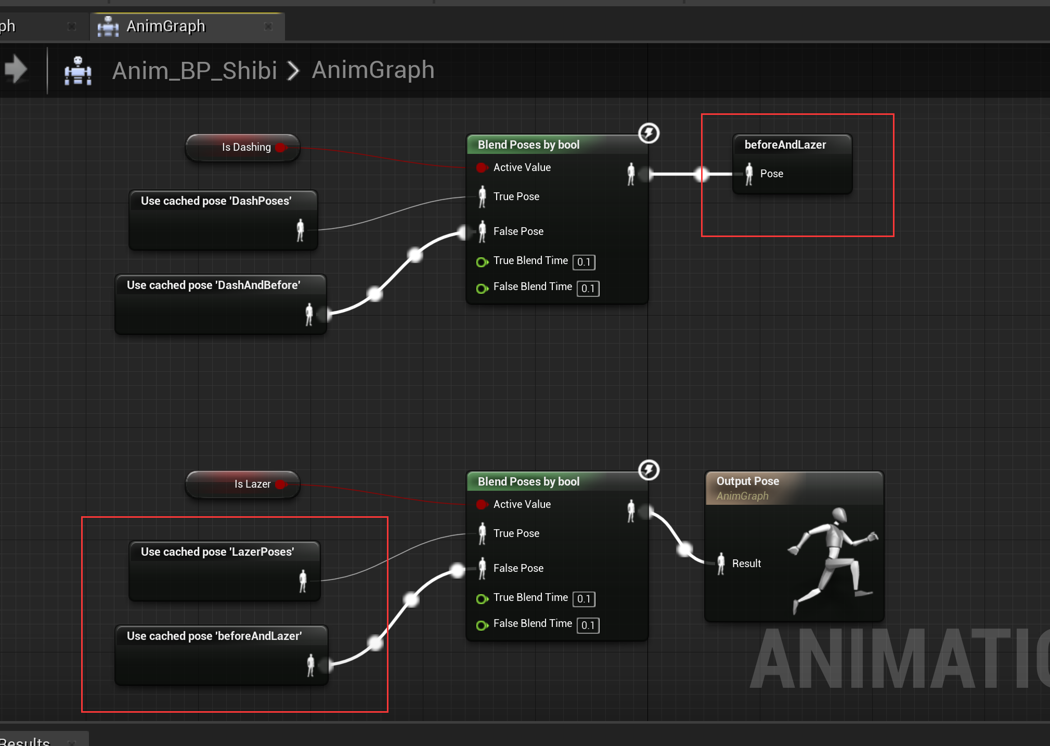Screen dimensions: 1050x746
Task: Edit the True Blend Time 0.1 value field
Action: [x=584, y=262]
